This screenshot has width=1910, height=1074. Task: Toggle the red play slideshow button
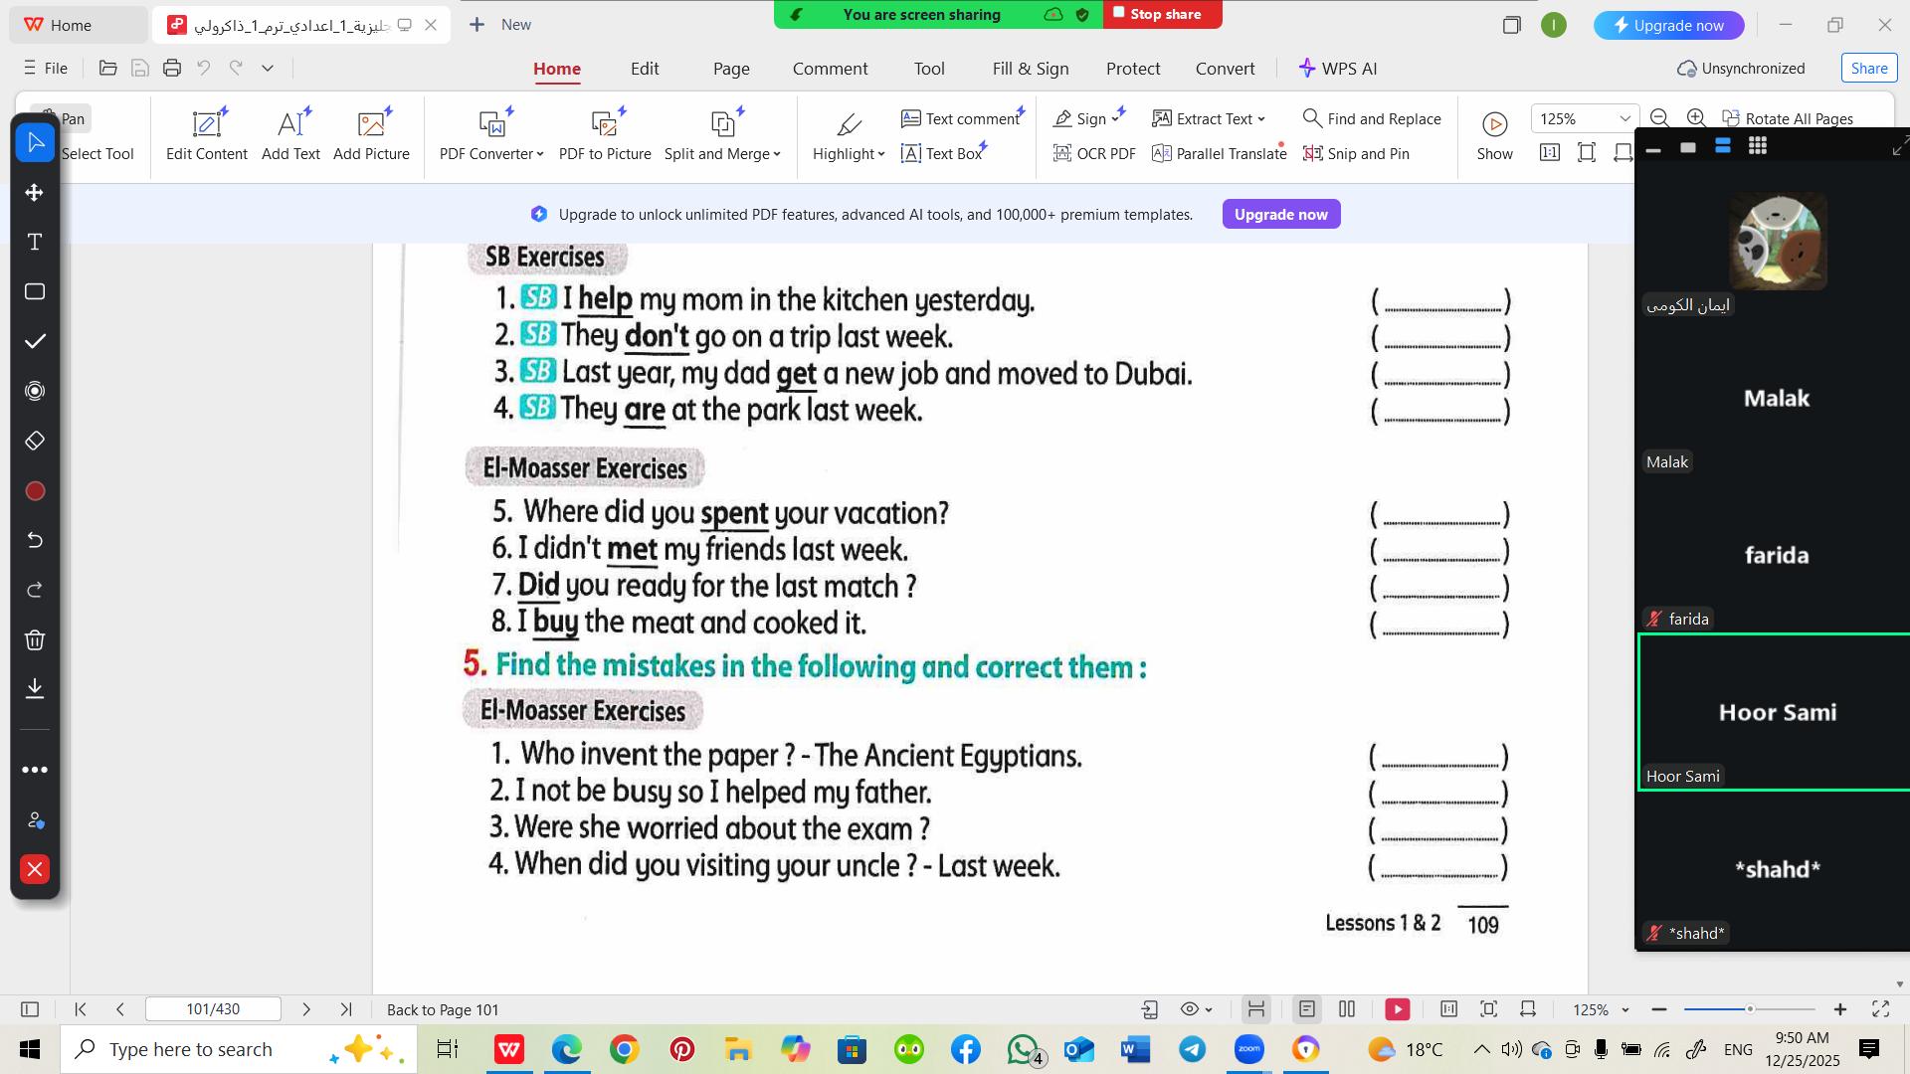tap(1397, 1009)
